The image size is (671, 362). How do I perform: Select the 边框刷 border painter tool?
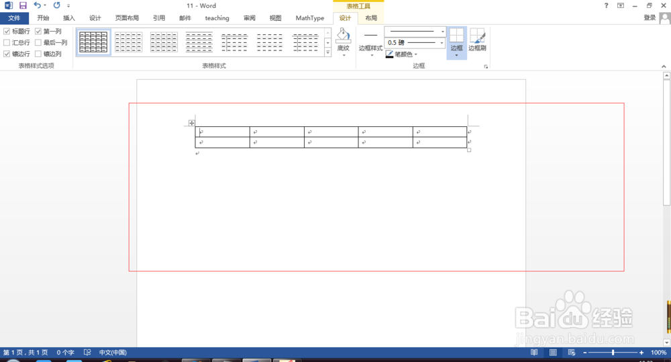click(476, 40)
